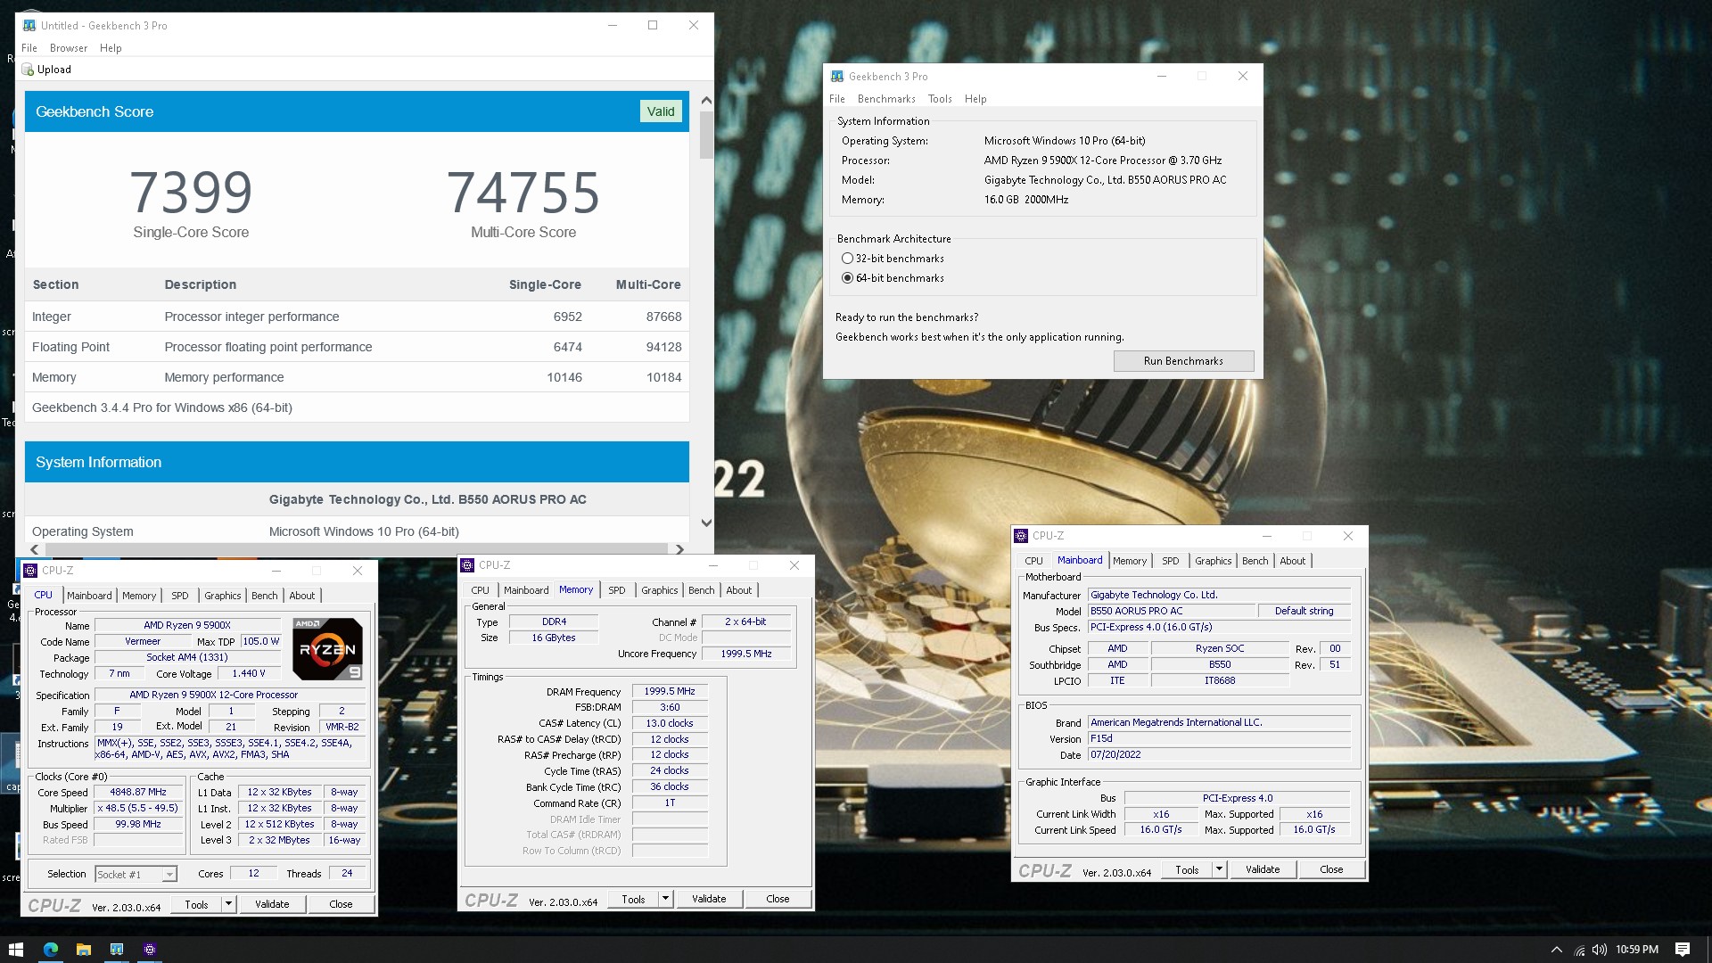Click the up arrow of the results vertical scrollbar
The height and width of the screenshot is (963, 1712).
pyautogui.click(x=706, y=101)
